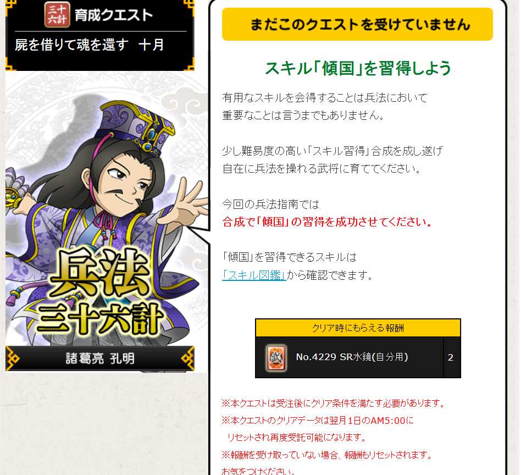Click the yellow まだこのクエストを受けていません banner

click(x=358, y=25)
